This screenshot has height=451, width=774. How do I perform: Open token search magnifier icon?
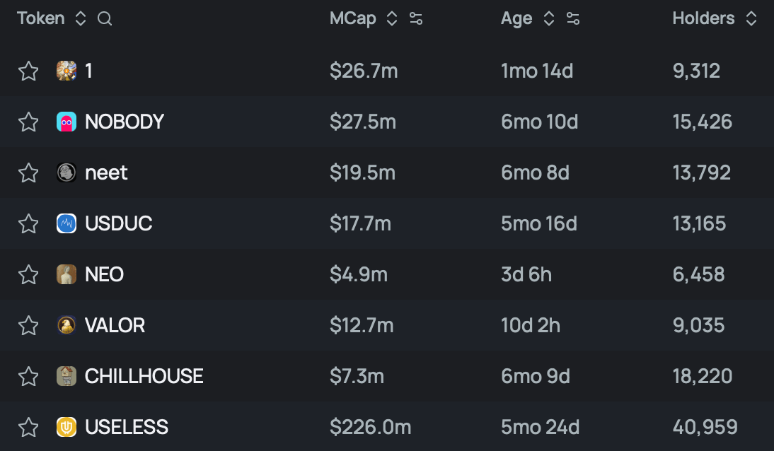pyautogui.click(x=105, y=19)
